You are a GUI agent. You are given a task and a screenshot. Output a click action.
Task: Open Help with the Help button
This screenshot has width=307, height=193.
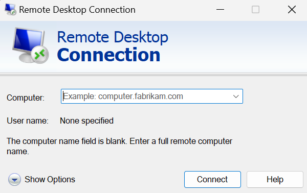click(275, 179)
